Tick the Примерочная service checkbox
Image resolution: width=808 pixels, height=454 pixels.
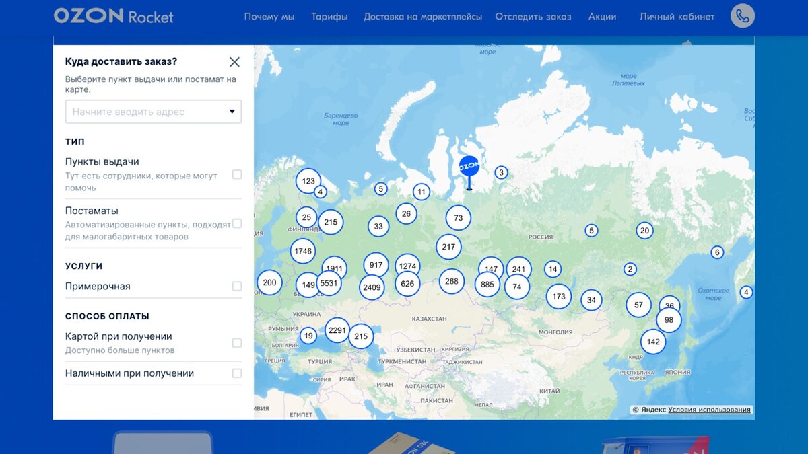(x=237, y=287)
